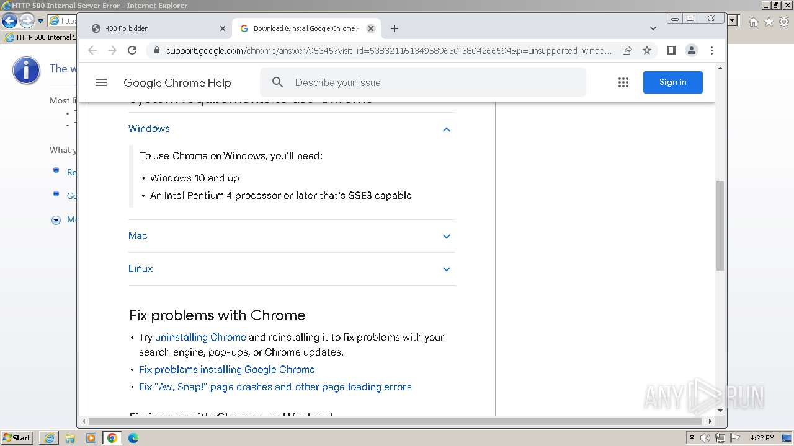Click the 4:22 PM clock
Viewport: 794px width, 446px height.
(x=762, y=438)
